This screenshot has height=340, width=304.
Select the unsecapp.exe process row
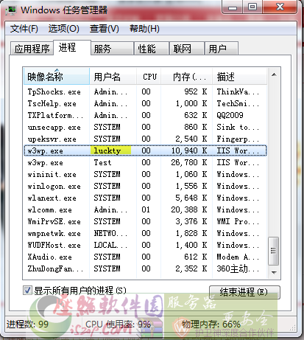tap(145, 127)
